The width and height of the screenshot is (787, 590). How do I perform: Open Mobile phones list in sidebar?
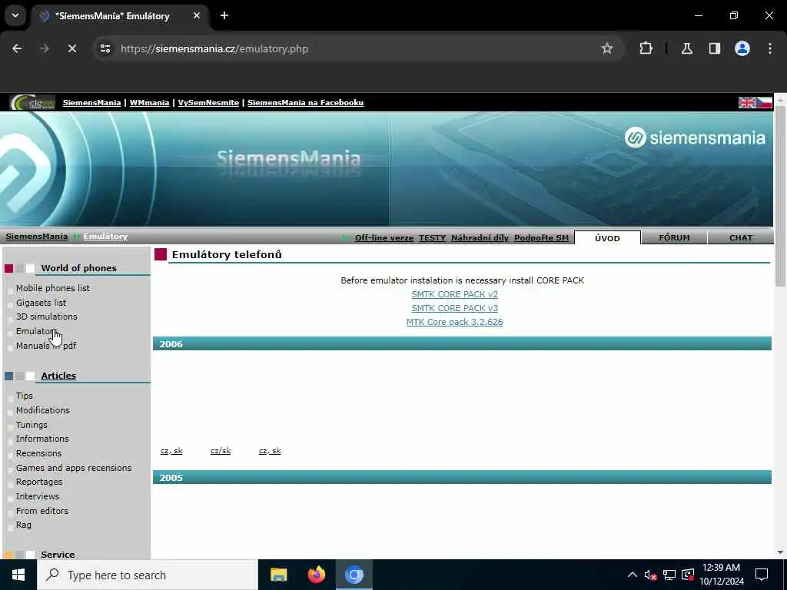point(53,288)
